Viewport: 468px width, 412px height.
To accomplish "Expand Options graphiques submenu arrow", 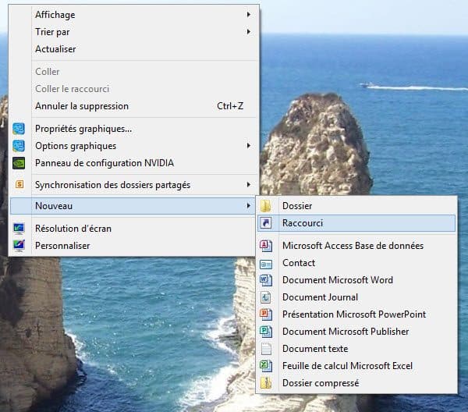I will pos(249,146).
